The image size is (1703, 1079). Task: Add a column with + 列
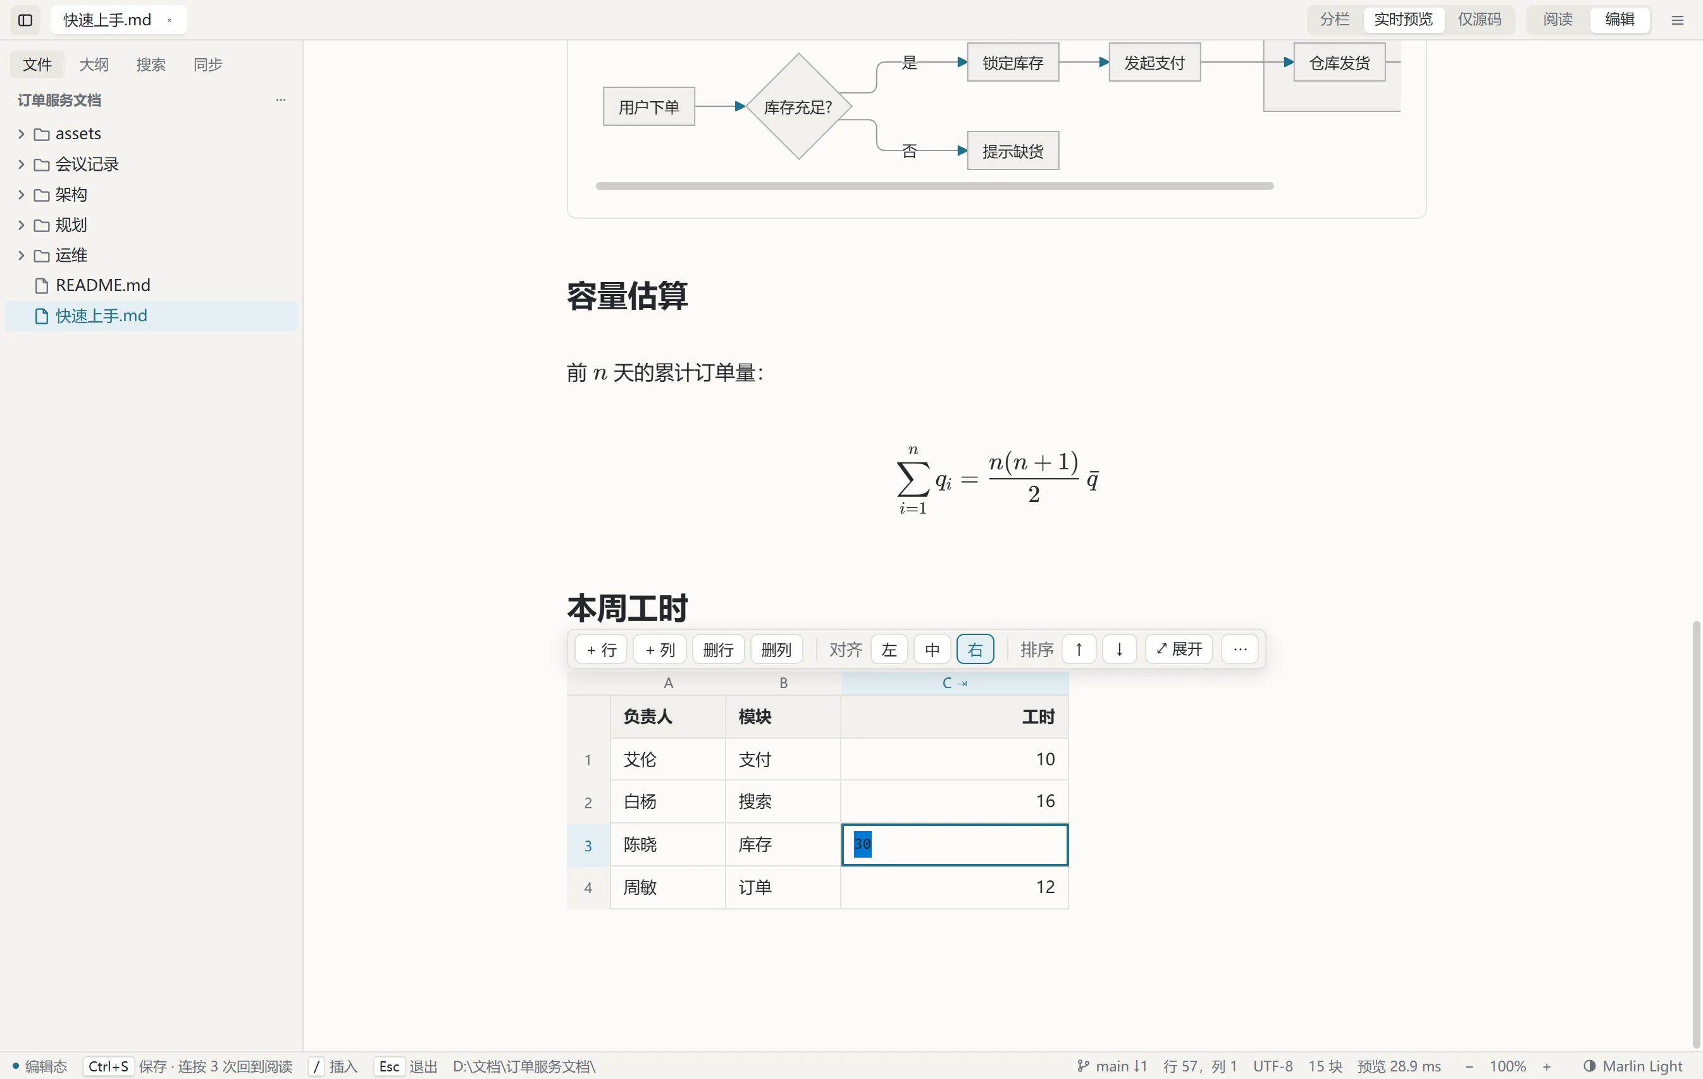660,649
